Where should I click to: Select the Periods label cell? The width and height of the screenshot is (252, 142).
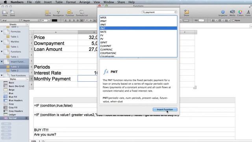coord(56,67)
